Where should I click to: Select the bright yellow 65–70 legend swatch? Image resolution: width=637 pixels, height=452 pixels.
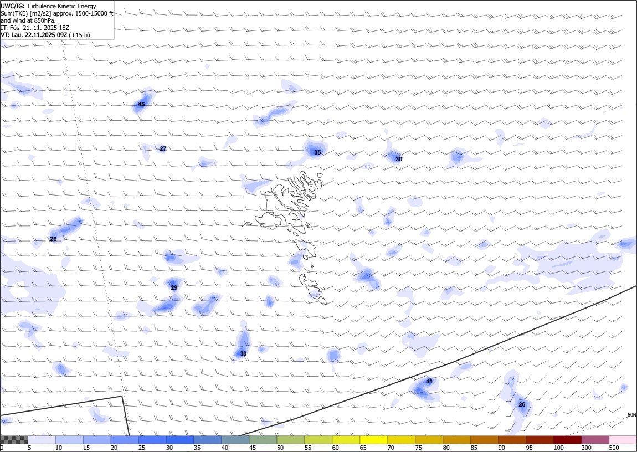373,440
